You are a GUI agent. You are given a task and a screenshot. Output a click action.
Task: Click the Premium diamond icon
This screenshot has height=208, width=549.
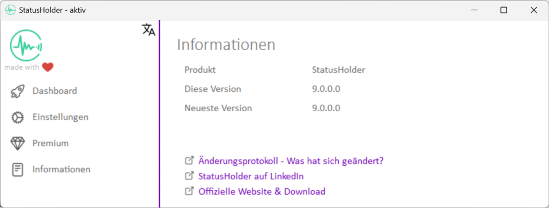tap(18, 143)
